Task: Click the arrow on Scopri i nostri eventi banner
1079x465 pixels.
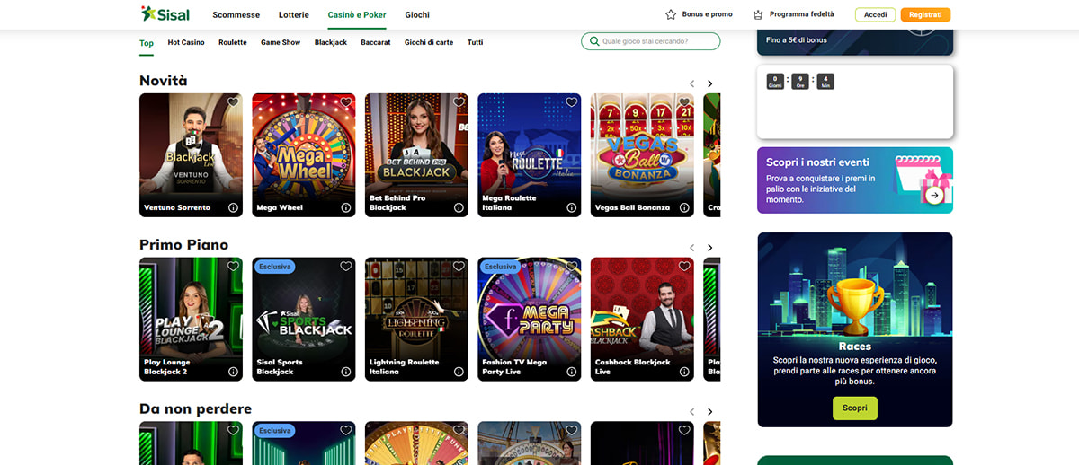Action: coord(934,195)
